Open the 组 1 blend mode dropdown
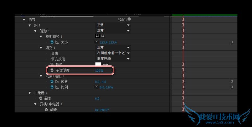The image size is (252, 127). (113, 25)
